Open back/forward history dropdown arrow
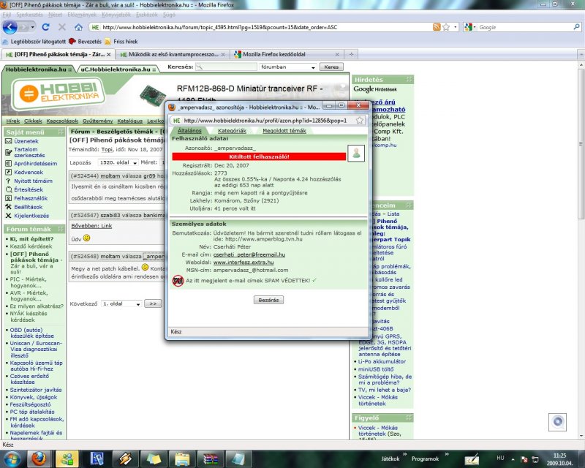Image resolution: width=585 pixels, height=468 pixels. point(32,27)
